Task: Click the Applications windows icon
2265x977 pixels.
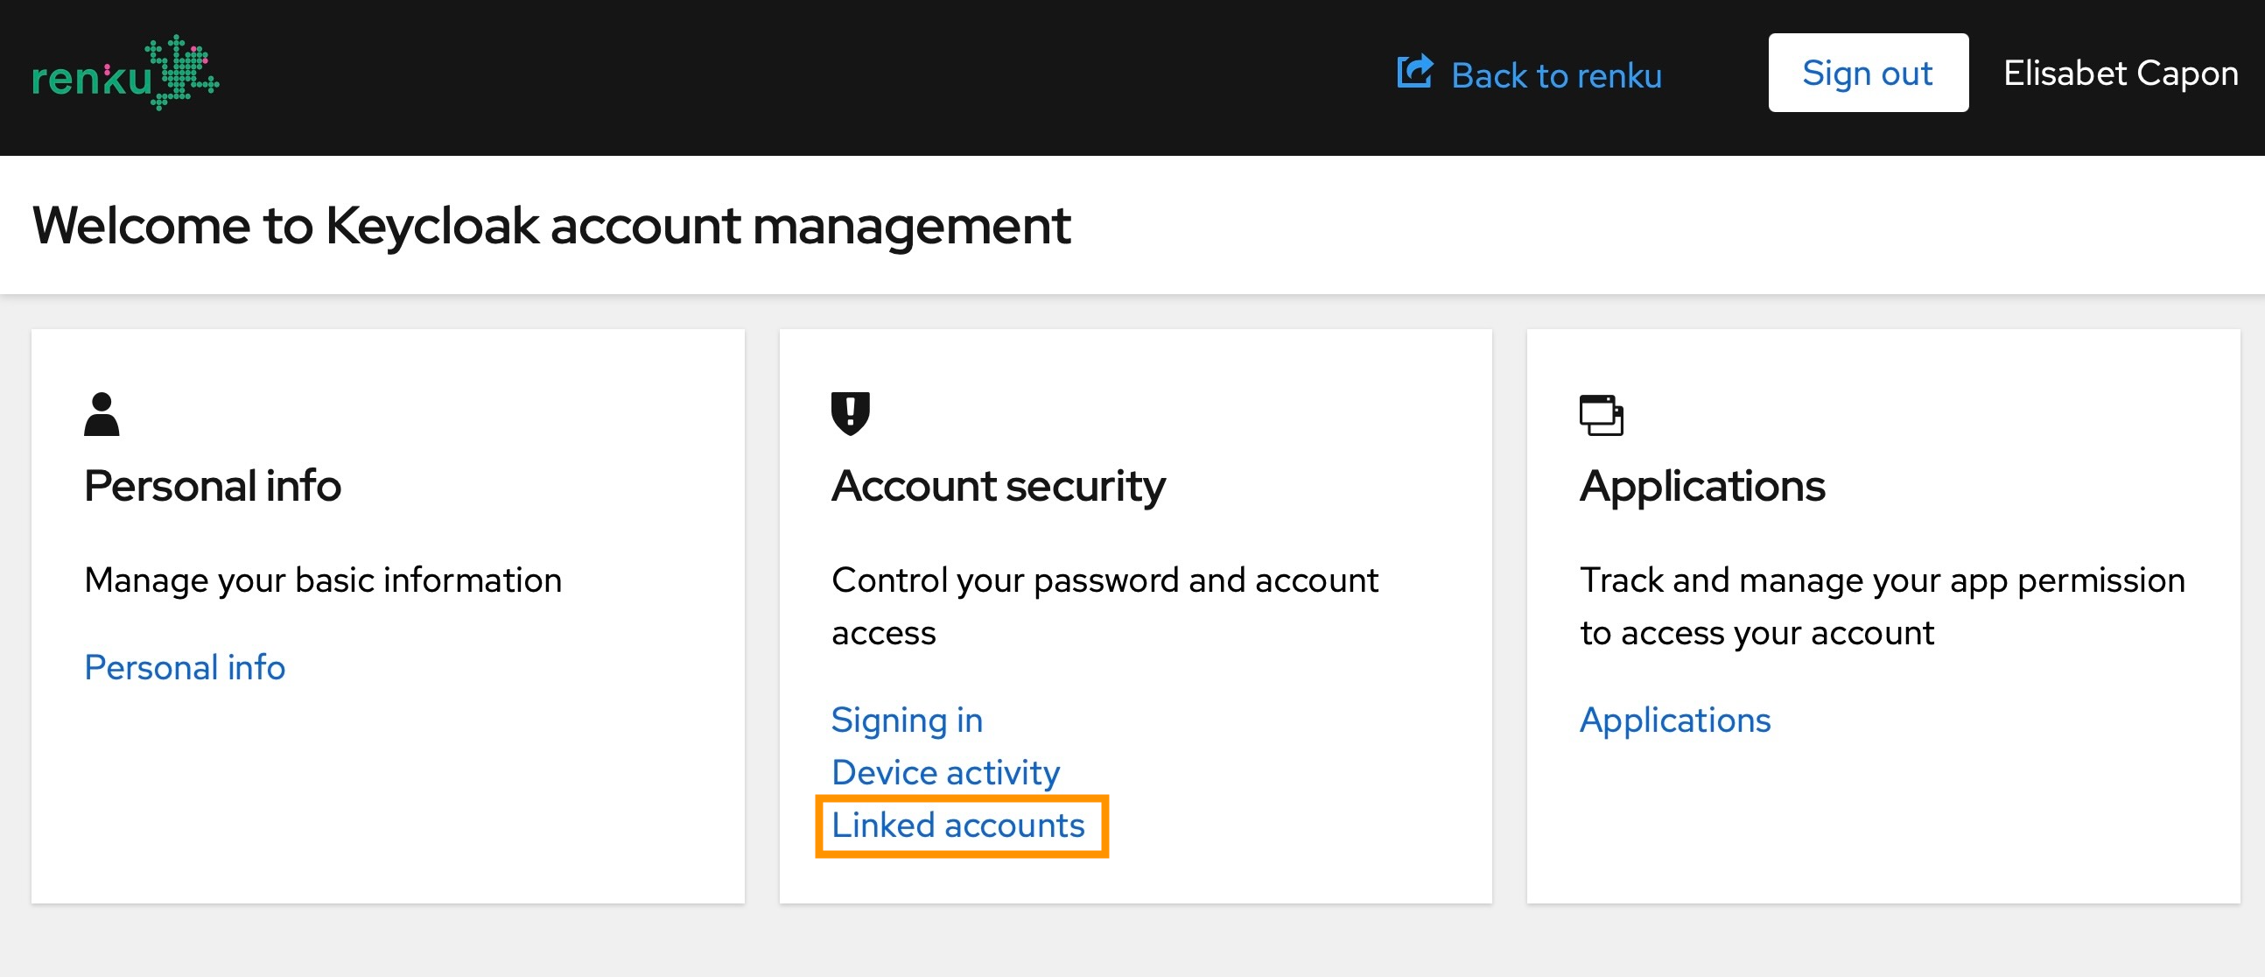Action: [1601, 415]
